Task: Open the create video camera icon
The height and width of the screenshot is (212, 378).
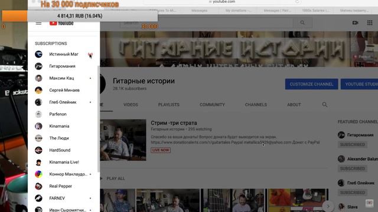Action: click(355, 23)
